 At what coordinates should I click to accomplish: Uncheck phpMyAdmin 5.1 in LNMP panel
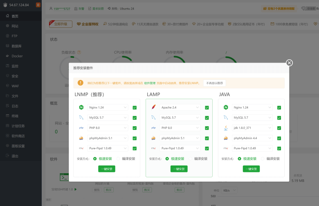tap(135, 138)
